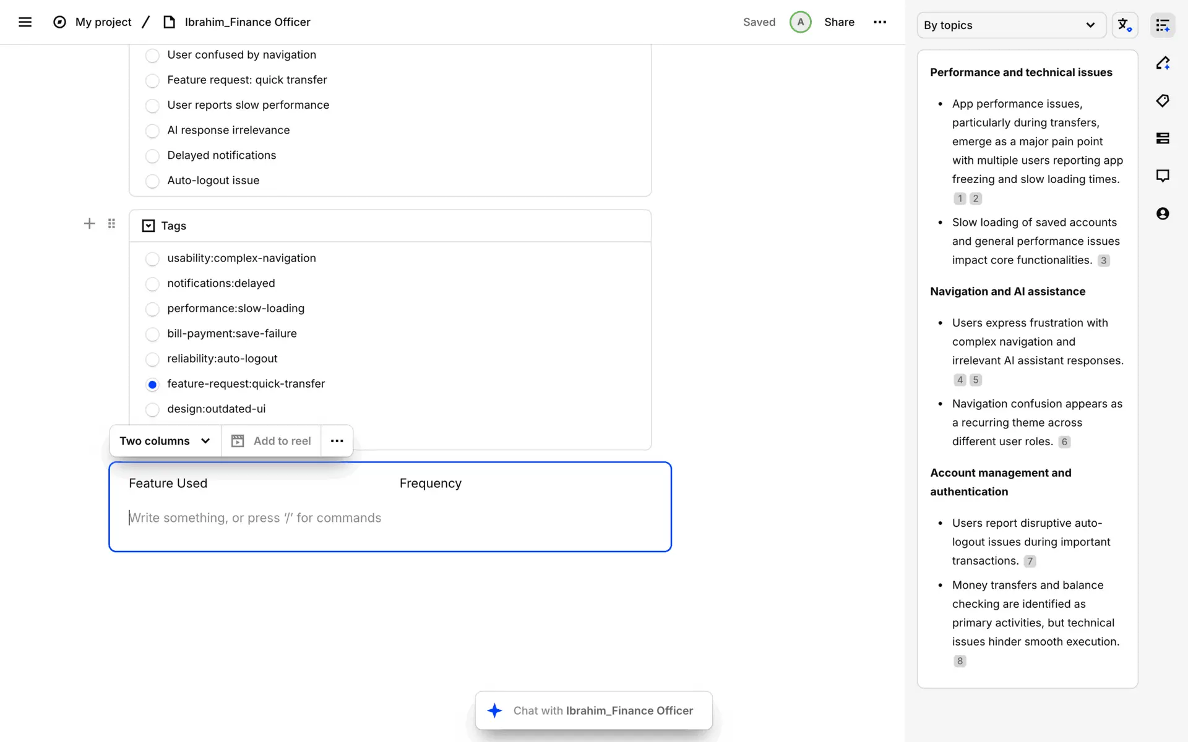Select the reliability:auto-logout radio option
This screenshot has height=742, width=1188.
pos(152,359)
